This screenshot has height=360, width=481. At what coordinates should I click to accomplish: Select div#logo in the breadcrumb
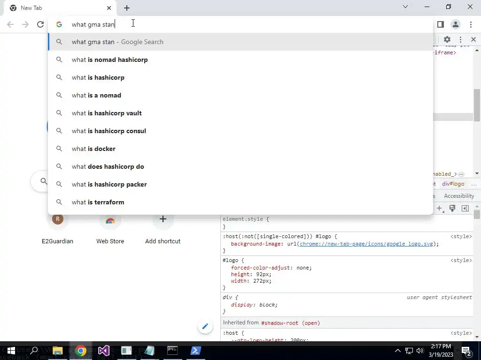453,184
